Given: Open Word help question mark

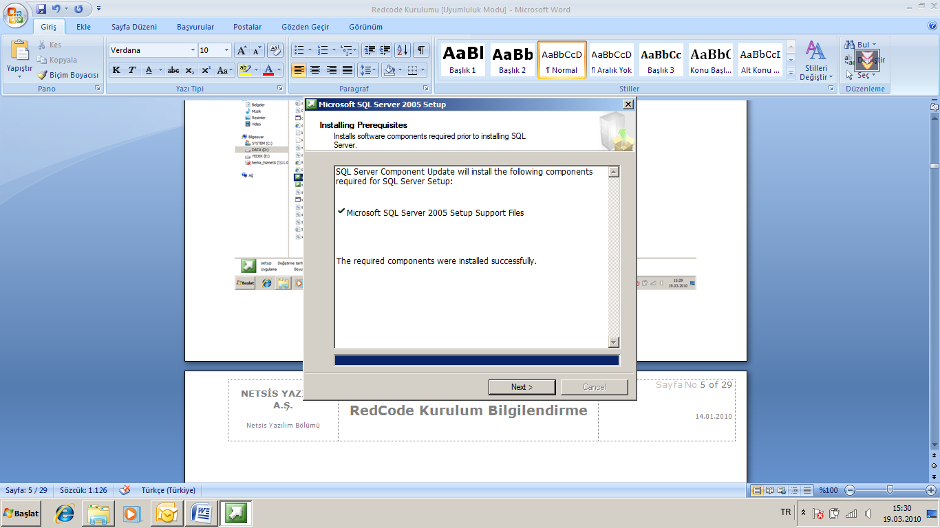Looking at the screenshot, I should 932,26.
